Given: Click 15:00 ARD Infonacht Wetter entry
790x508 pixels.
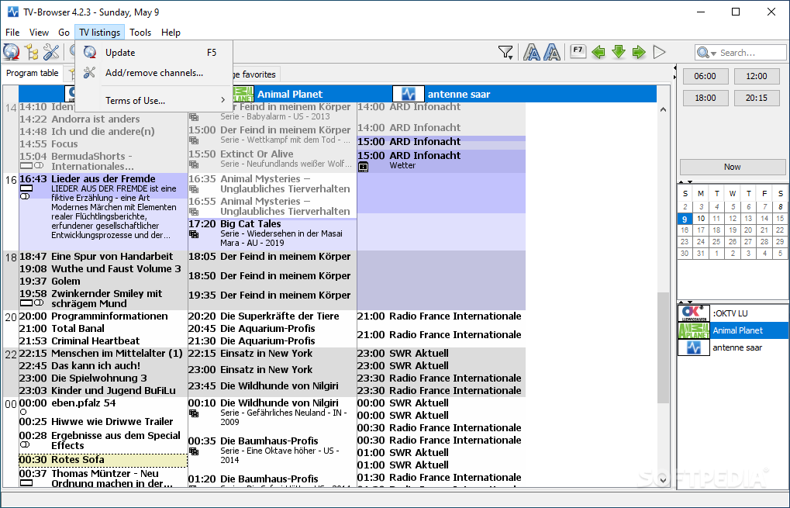Looking at the screenshot, I should pos(441,161).
